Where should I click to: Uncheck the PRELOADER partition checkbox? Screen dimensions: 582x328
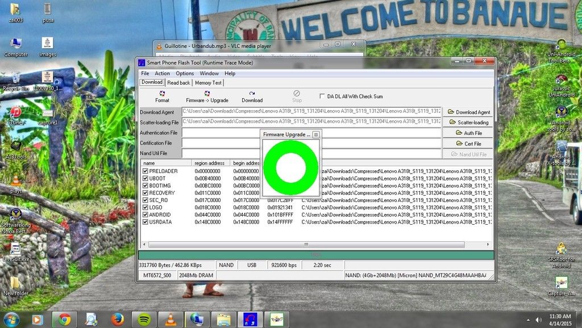[x=145, y=171]
